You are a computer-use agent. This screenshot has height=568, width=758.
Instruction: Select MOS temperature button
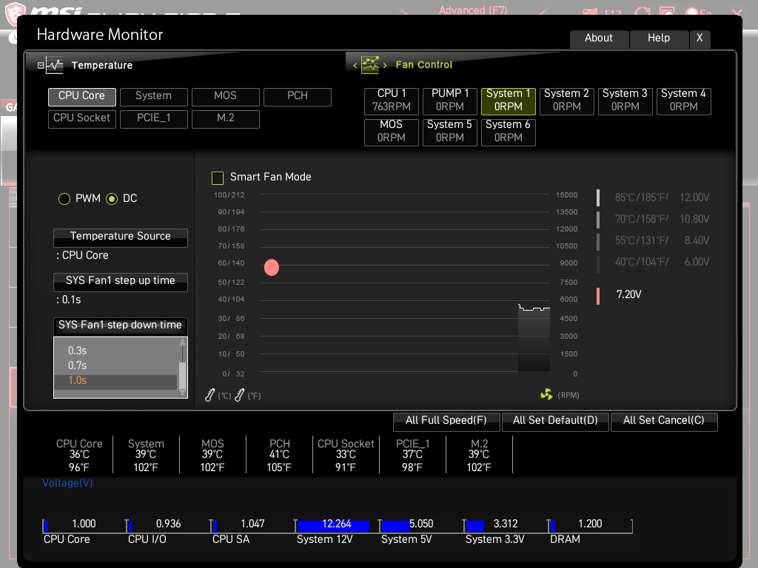225,96
